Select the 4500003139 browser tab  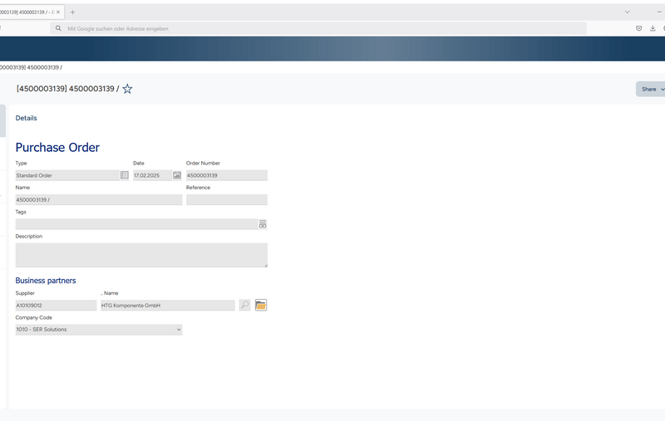coord(25,12)
